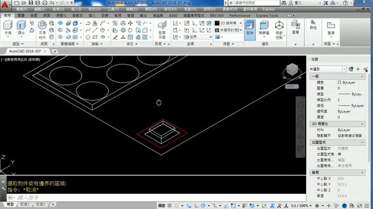Open the 修改(M) menu
The width and height of the screenshot is (373, 209).
[170, 9]
